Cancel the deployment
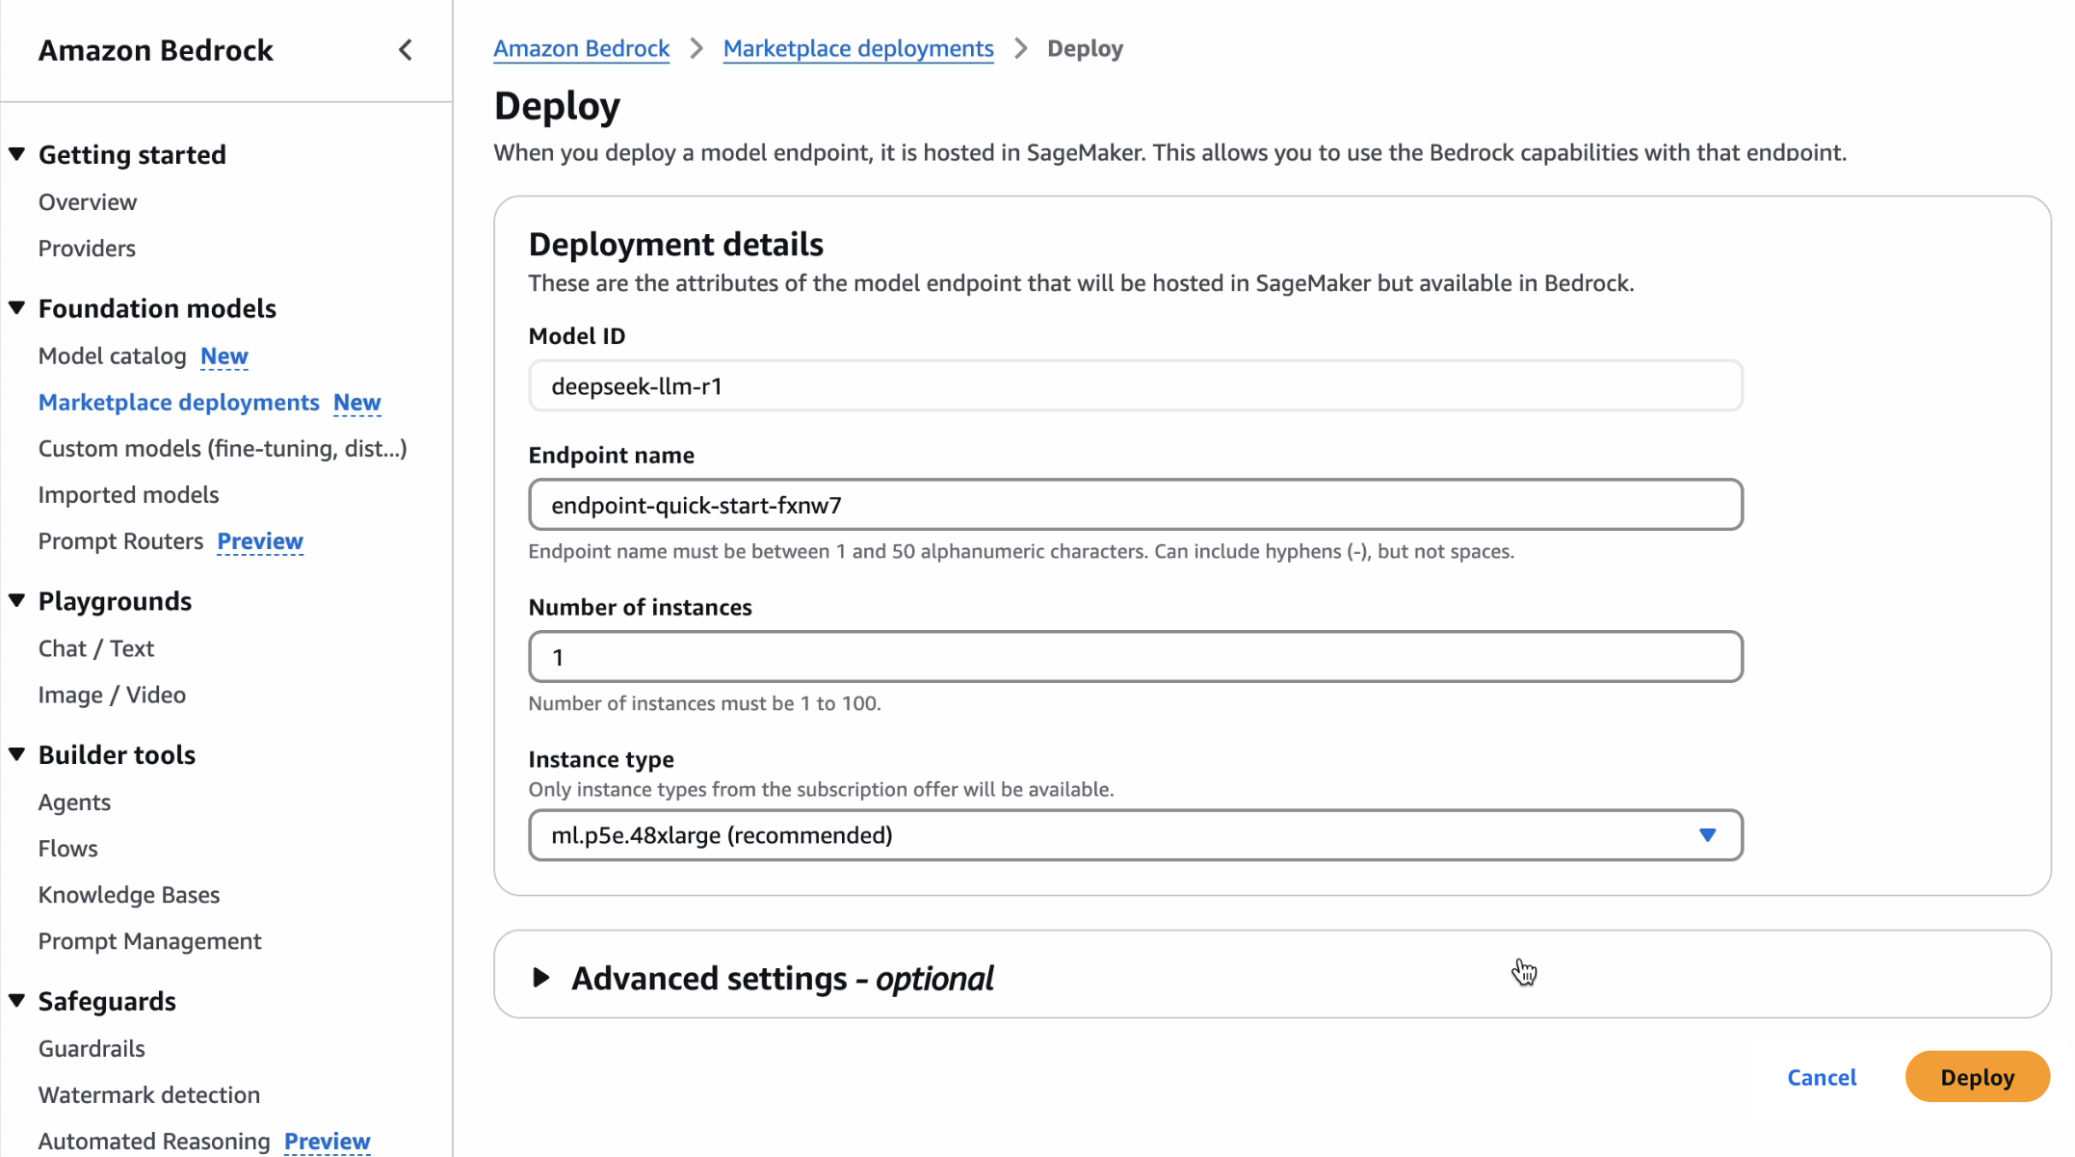Screen dimensions: 2075x1157 point(1821,1077)
